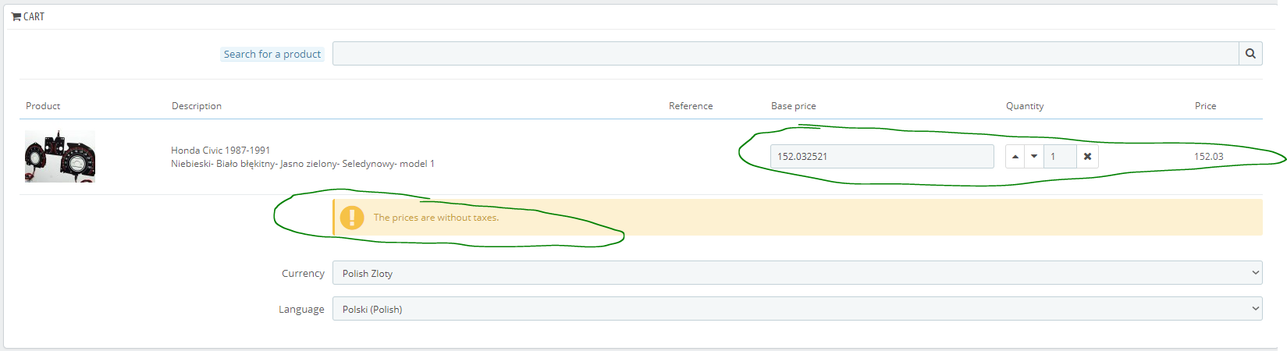
Task: Click the Description column header
Action: [197, 106]
